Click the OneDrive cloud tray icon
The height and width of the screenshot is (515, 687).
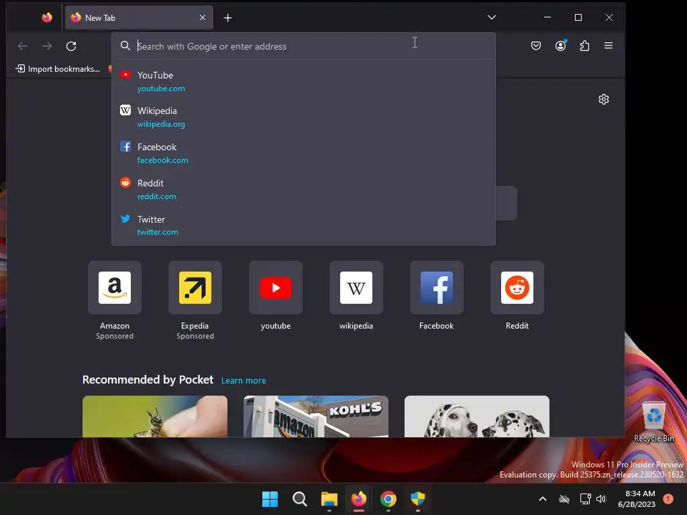[564, 499]
